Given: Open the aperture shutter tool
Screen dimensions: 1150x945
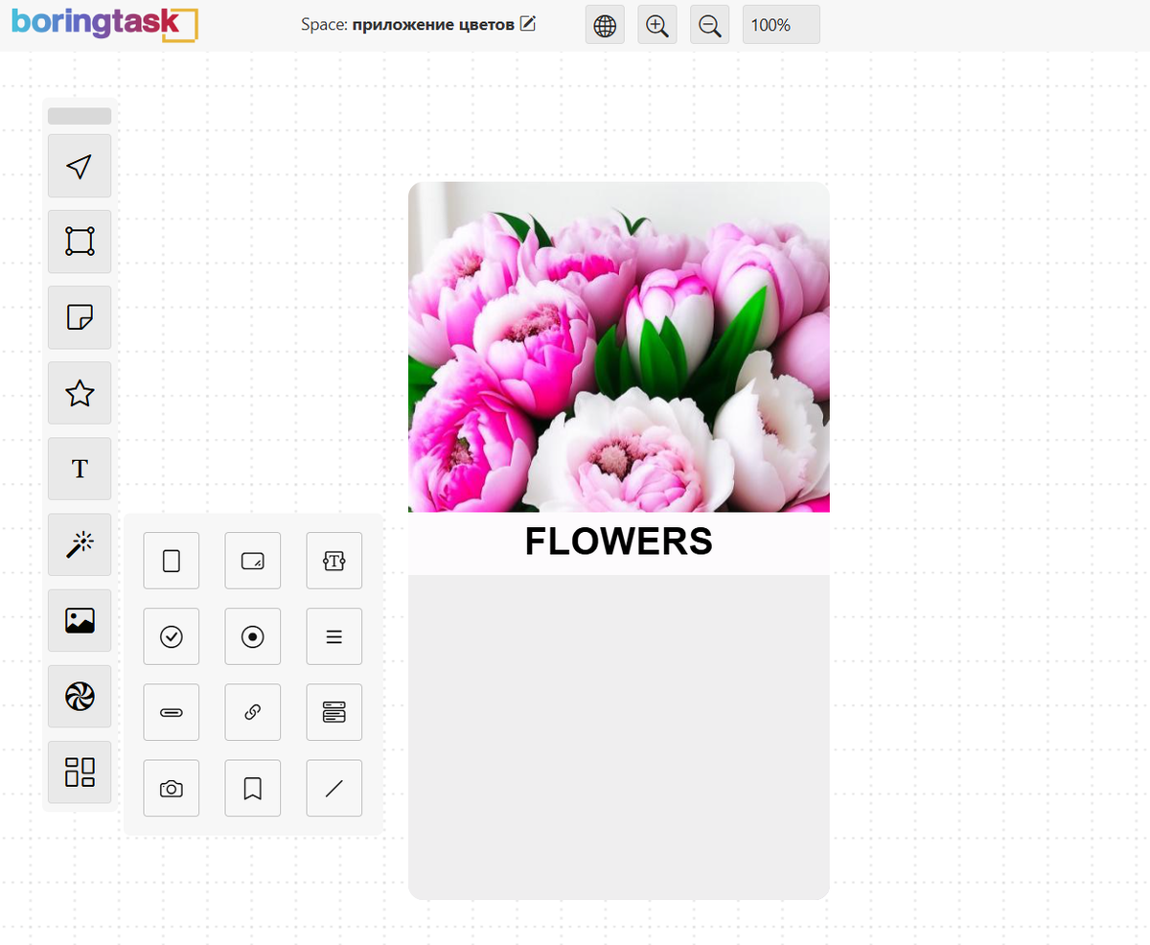Looking at the screenshot, I should click(80, 697).
